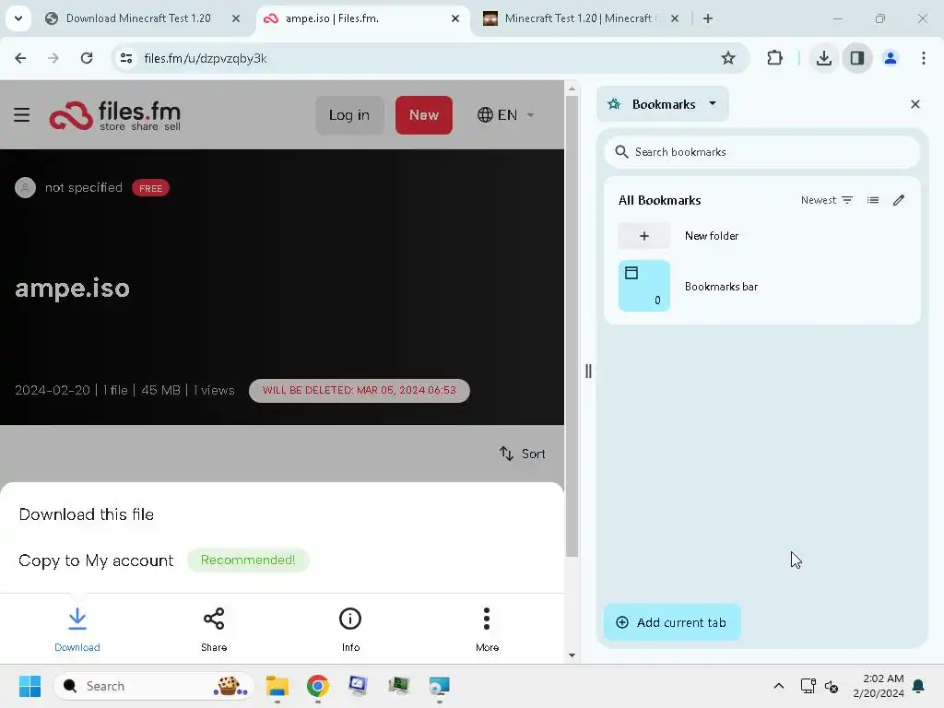Image resolution: width=944 pixels, height=708 pixels.
Task: Open the tab search dropdown
Action: pyautogui.click(x=18, y=18)
